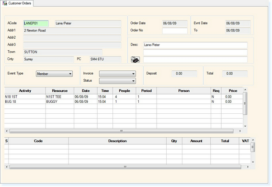
Task: Click the Order Date field
Action: (175, 23)
